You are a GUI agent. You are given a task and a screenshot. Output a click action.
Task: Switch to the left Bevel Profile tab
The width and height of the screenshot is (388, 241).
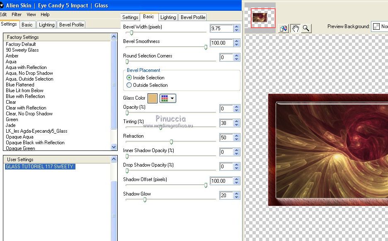pos(72,25)
